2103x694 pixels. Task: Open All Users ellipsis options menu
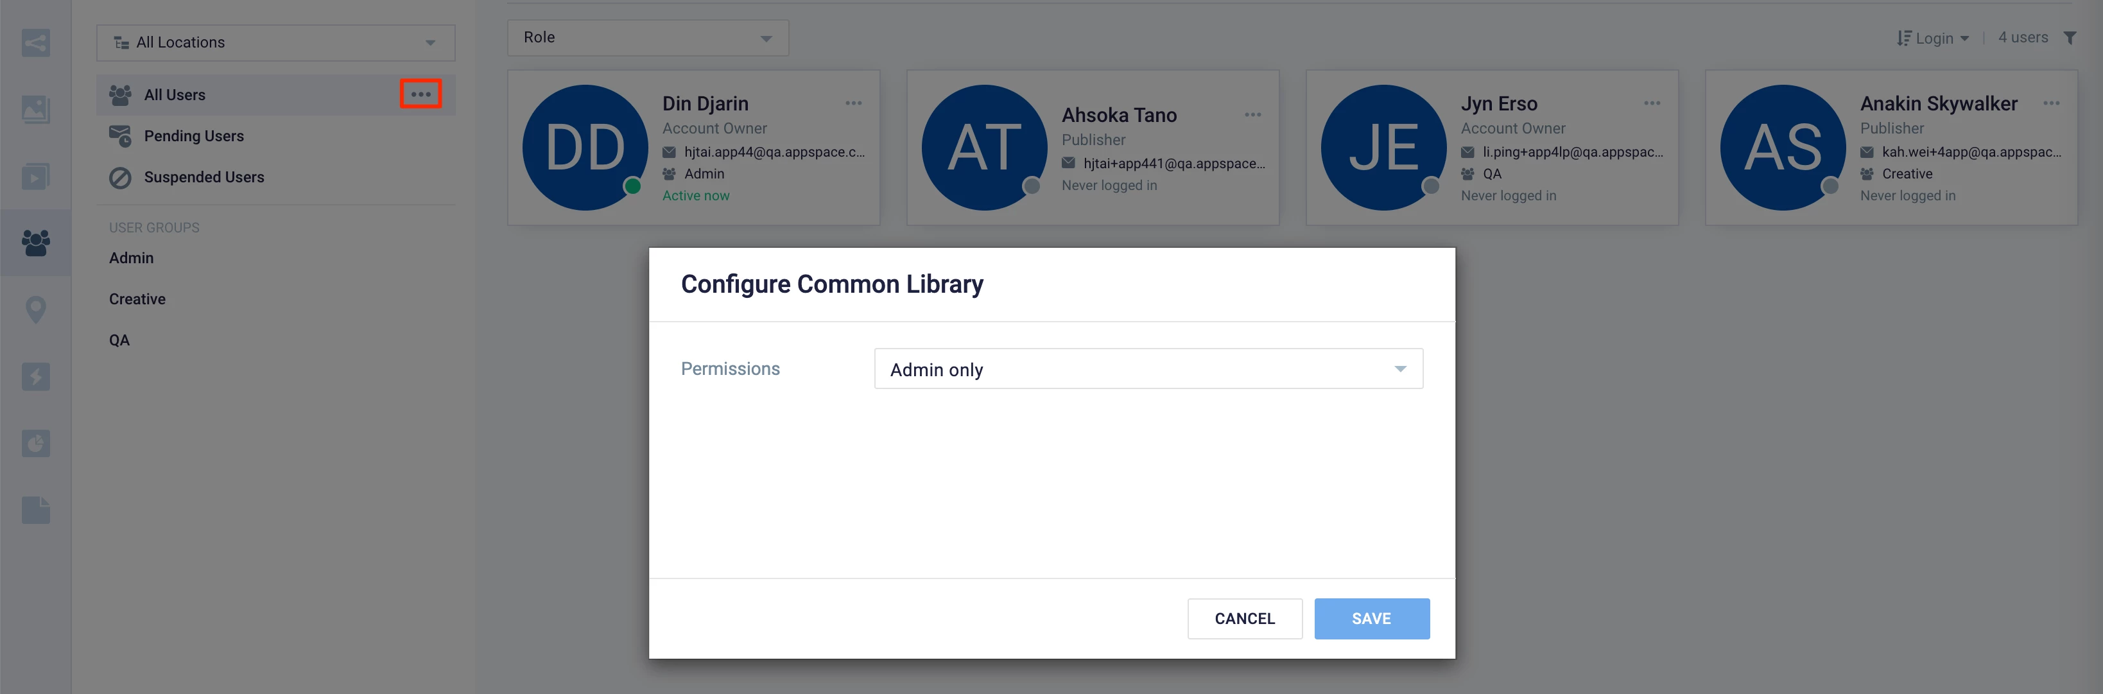420,94
